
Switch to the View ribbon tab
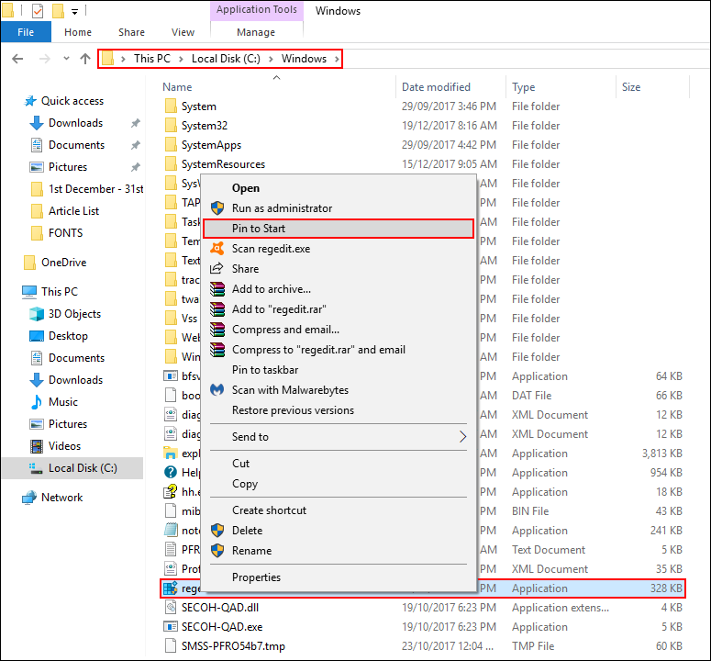(x=183, y=32)
